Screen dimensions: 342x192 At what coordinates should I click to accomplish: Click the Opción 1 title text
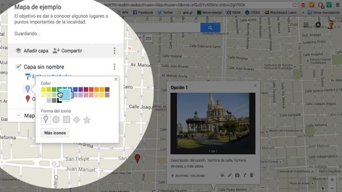tap(179, 87)
